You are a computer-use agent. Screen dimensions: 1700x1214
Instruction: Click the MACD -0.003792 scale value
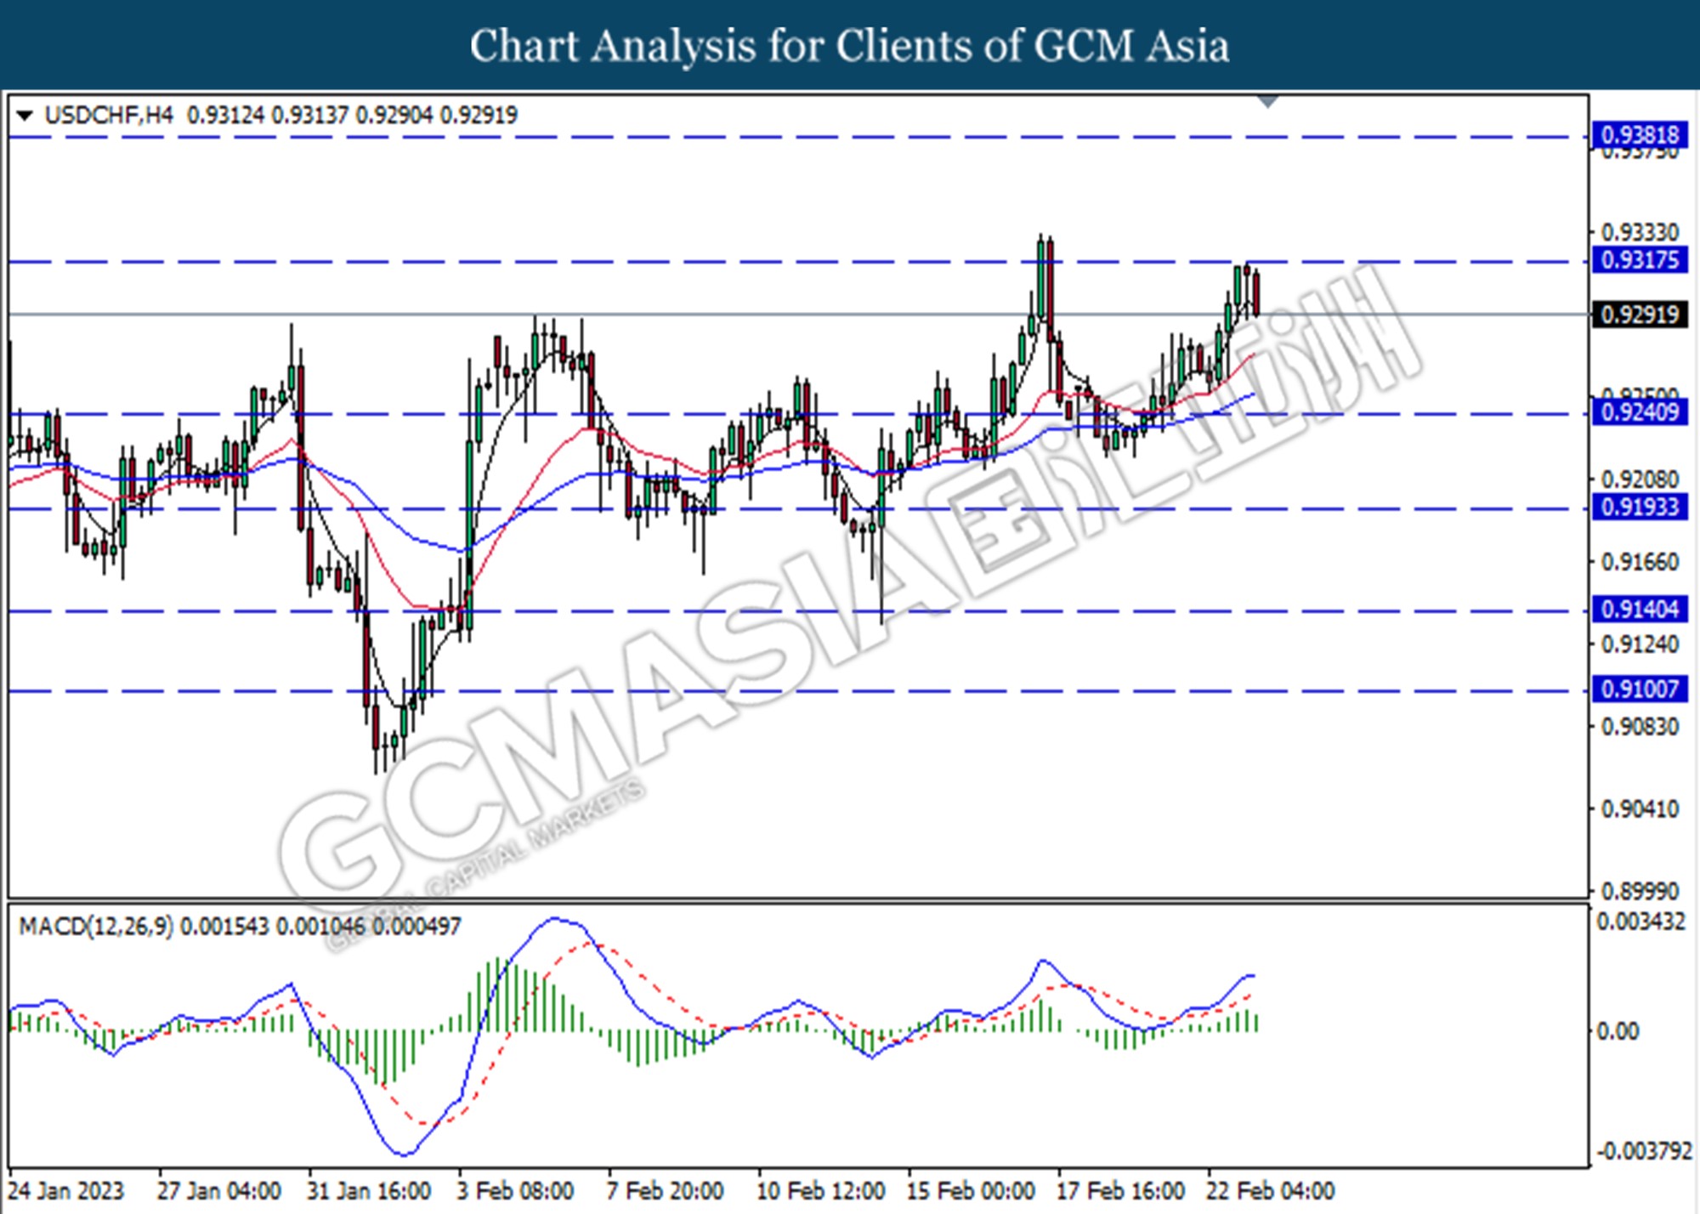pos(1645,1151)
